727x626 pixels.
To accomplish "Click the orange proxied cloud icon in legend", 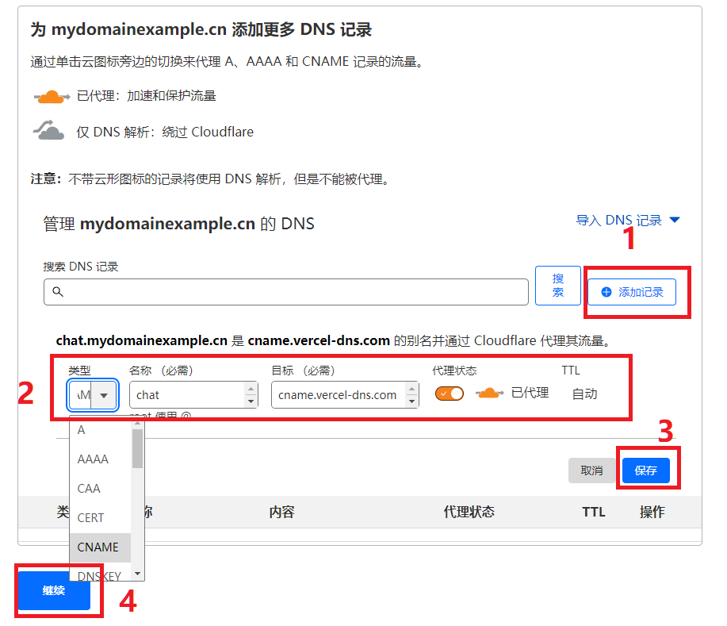I will coord(52,97).
